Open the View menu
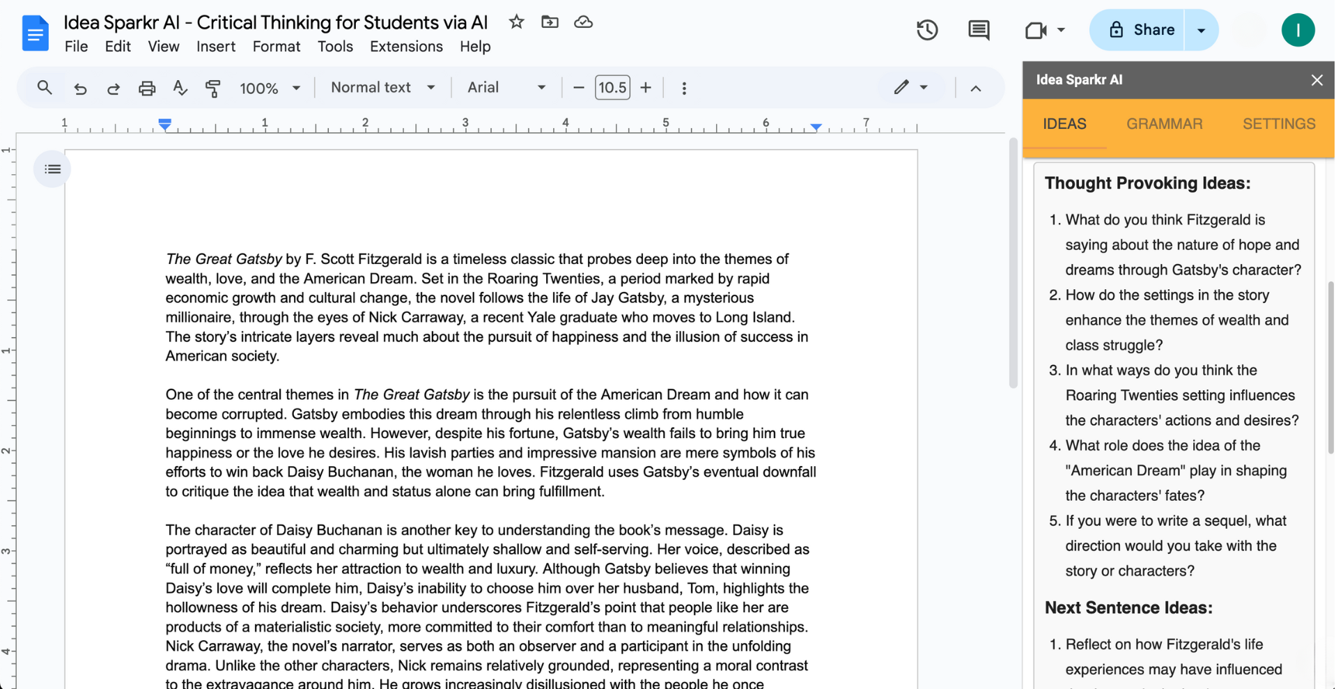Image resolution: width=1336 pixels, height=689 pixels. 164,47
